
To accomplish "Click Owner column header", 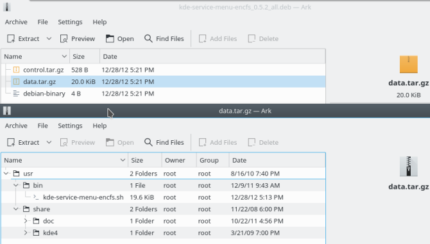I will [x=179, y=160].
